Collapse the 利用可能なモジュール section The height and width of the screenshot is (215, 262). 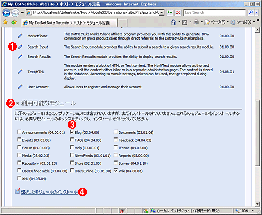[x=17, y=103]
